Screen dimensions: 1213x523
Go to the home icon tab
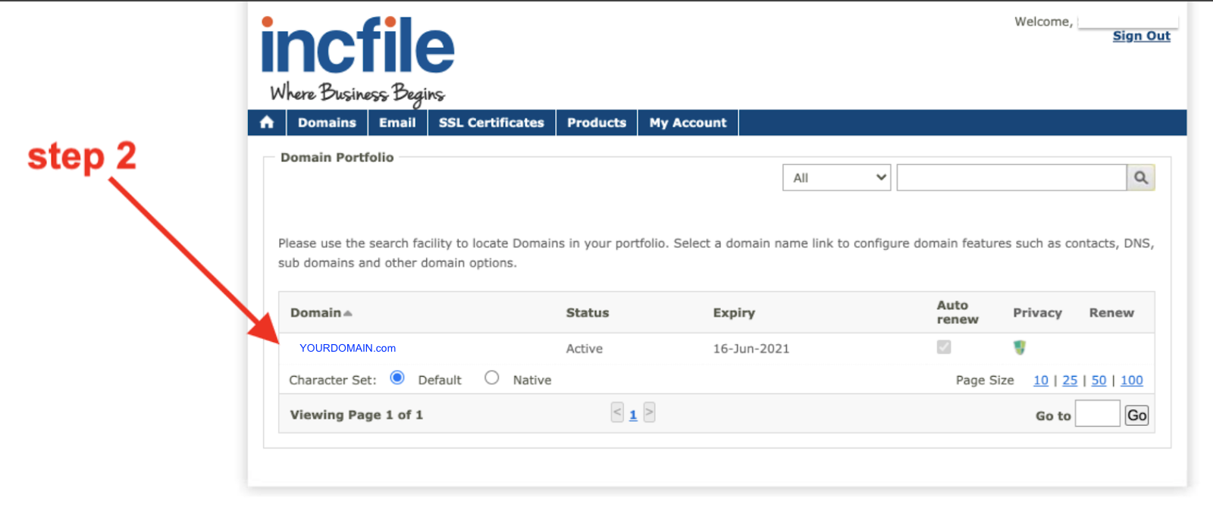(x=267, y=122)
